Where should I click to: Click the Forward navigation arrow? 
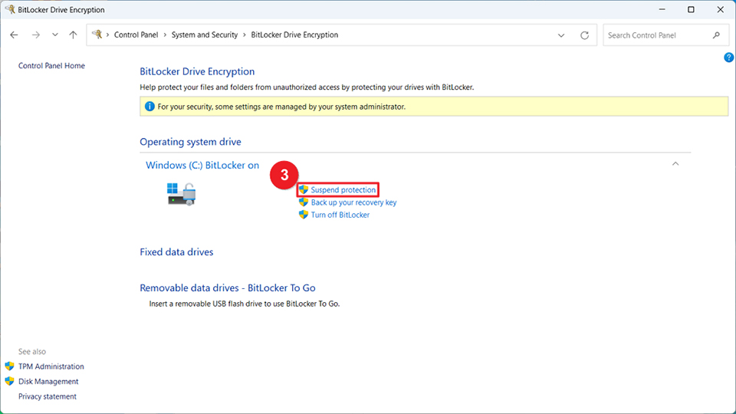tap(35, 35)
